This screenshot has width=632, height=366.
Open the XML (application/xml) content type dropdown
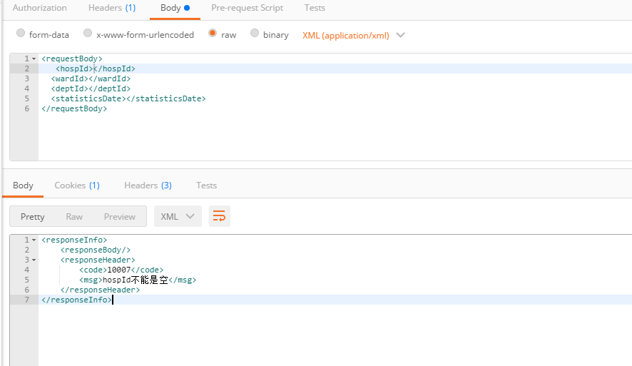(x=354, y=36)
